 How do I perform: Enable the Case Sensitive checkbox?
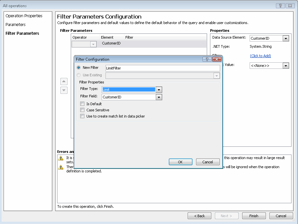[x=82, y=110]
